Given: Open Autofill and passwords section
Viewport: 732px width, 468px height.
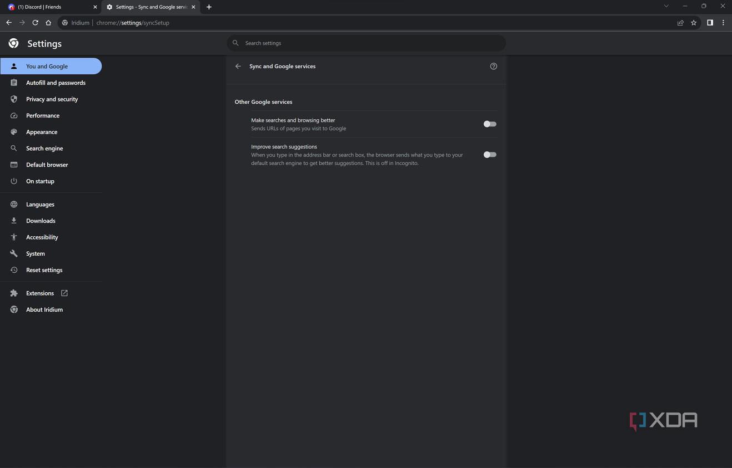Looking at the screenshot, I should [51, 83].
